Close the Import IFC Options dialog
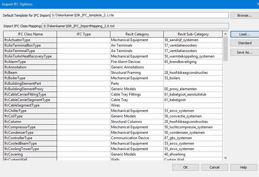 [x=258, y=4]
